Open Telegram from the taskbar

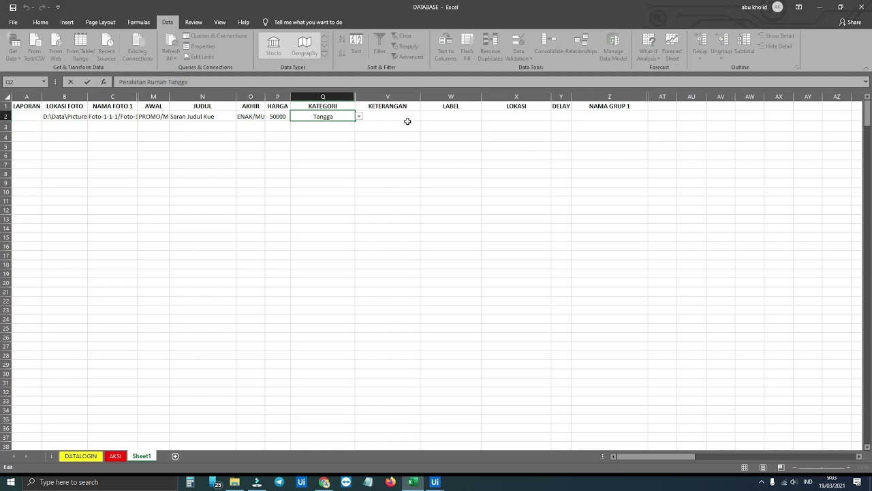(279, 482)
